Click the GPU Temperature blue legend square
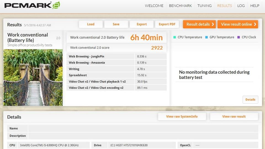 point(206,37)
